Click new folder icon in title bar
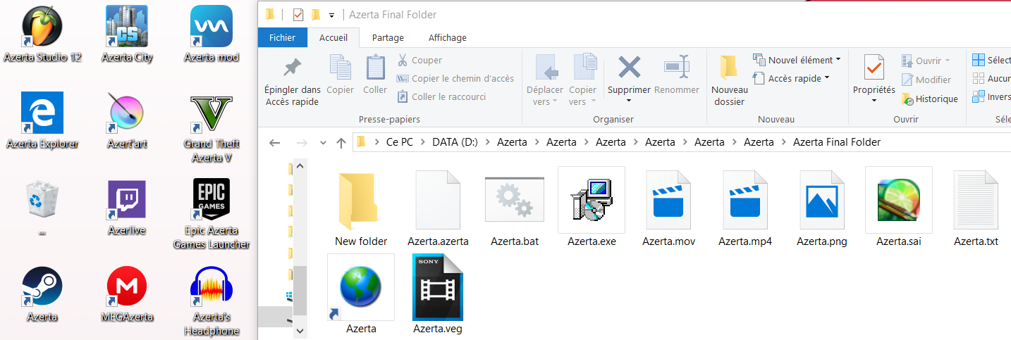 coord(315,15)
